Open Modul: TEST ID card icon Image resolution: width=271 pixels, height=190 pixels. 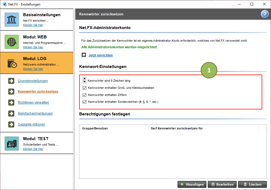click(12, 143)
